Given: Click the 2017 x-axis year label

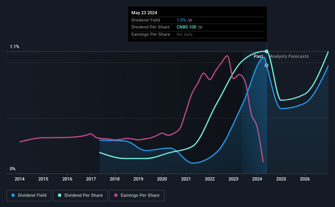Looking at the screenshot, I should [91, 179].
